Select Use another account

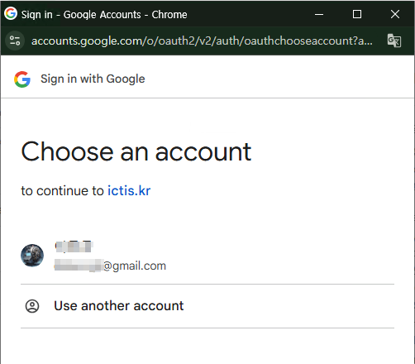click(207, 306)
